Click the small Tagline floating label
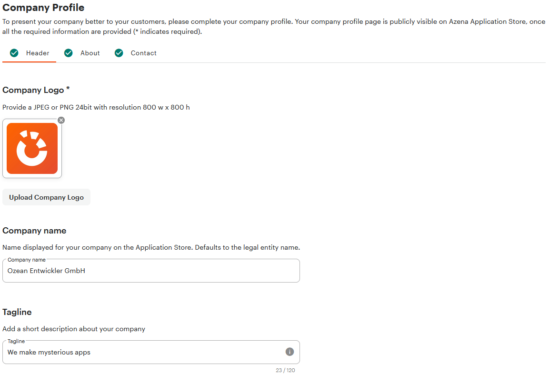Screen dimensions: 549x375 click(16, 341)
